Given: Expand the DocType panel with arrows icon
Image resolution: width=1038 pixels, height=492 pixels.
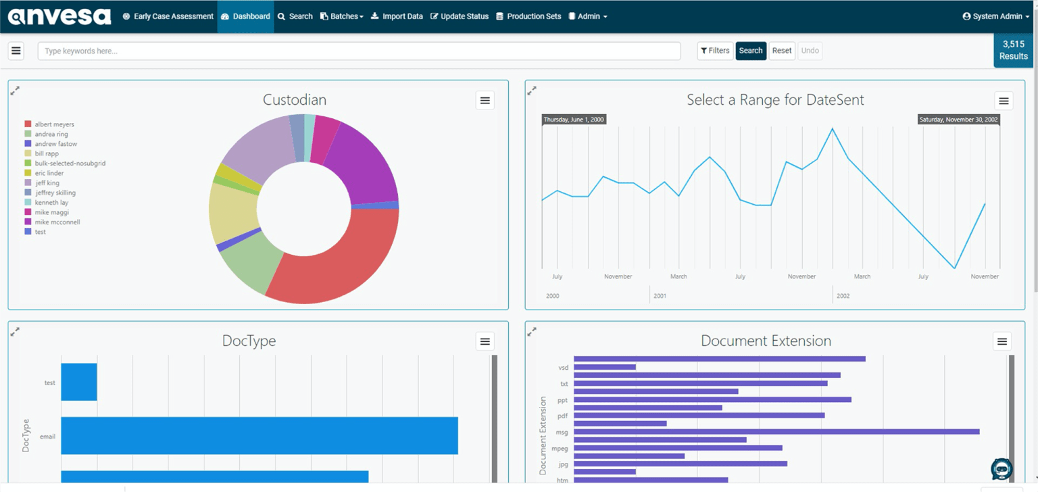Looking at the screenshot, I should [15, 332].
